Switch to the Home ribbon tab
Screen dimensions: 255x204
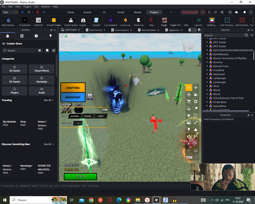pyautogui.click(x=70, y=12)
